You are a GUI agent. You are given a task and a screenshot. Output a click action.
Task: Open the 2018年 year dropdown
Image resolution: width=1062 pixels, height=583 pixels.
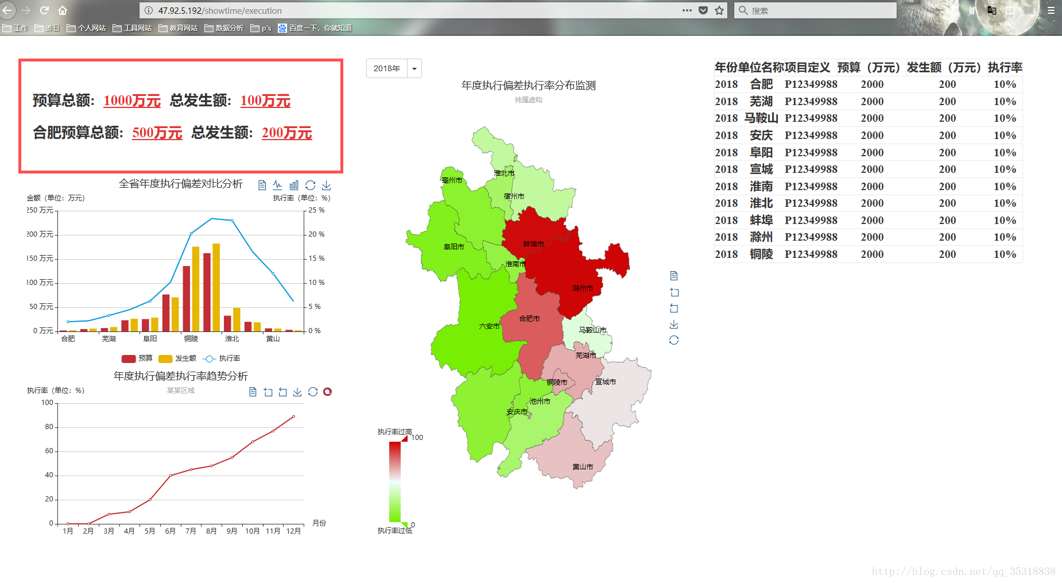coord(414,68)
